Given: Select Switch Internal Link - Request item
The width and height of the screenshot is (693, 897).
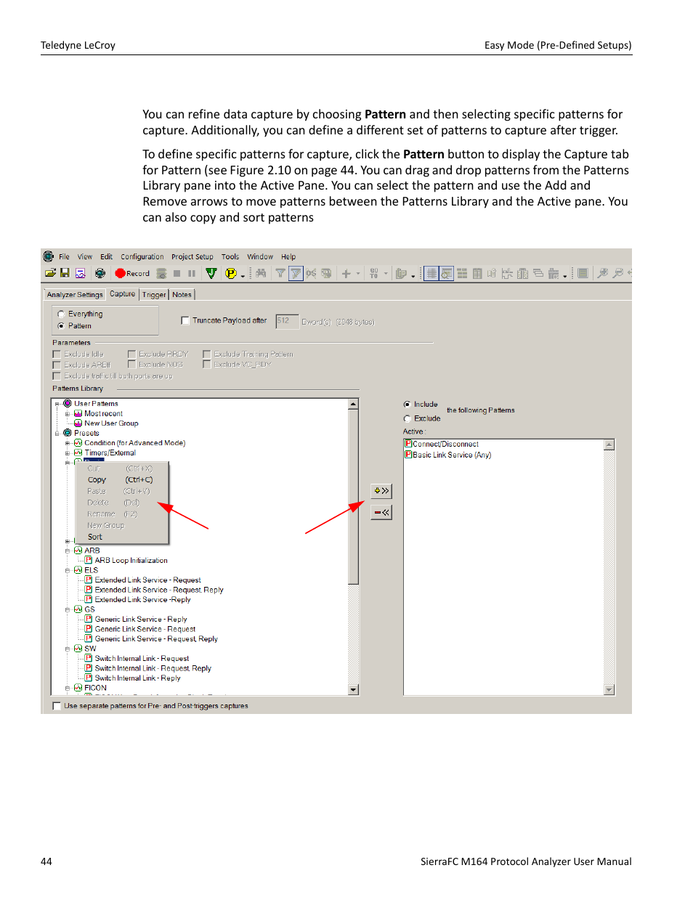Looking at the screenshot, I should click(x=142, y=659).
